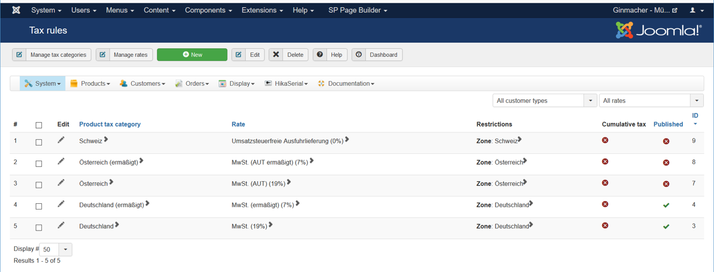Sort by Product tax category column header
This screenshot has height=272, width=714.
[110, 124]
